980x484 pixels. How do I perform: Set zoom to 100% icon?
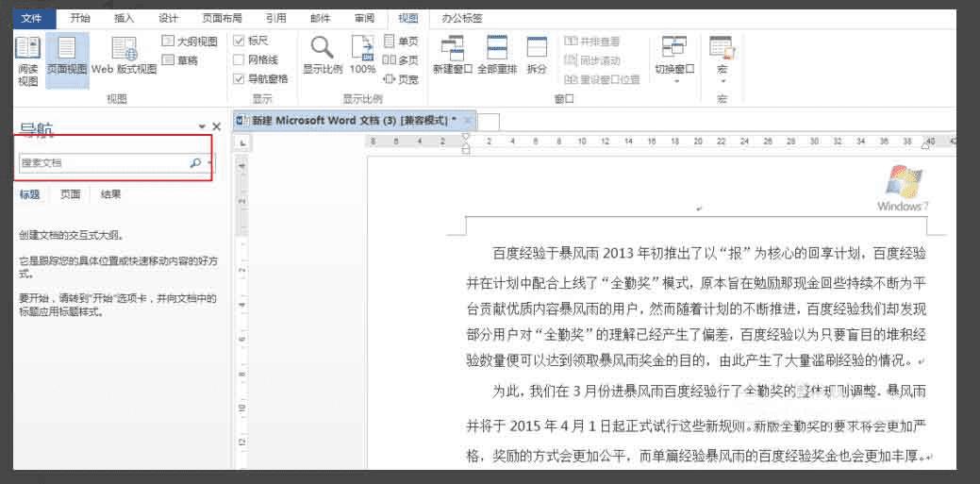pyautogui.click(x=362, y=57)
